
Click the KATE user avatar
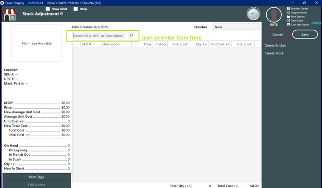pyautogui.click(x=274, y=15)
